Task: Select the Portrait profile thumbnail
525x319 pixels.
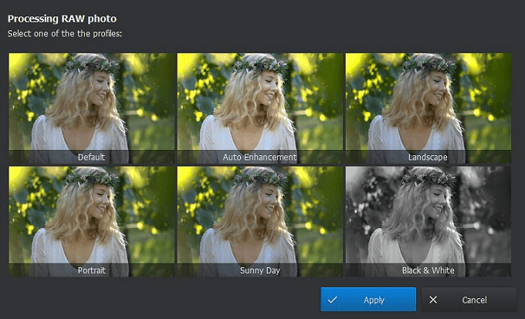Action: (x=92, y=222)
